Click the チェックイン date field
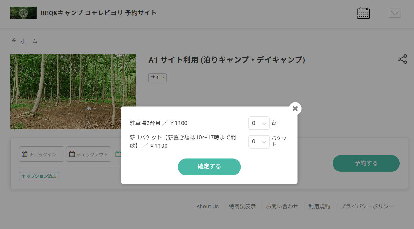The width and height of the screenshot is (414, 229). 42,154
